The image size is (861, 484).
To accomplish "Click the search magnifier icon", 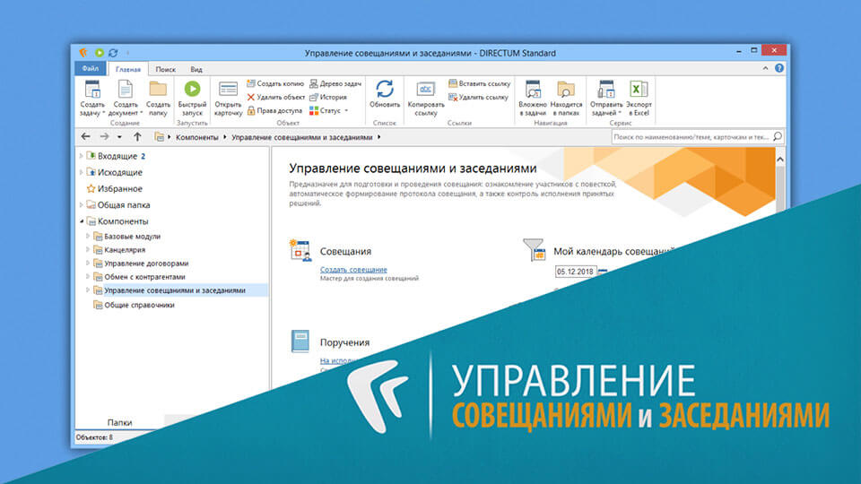I will coord(778,136).
